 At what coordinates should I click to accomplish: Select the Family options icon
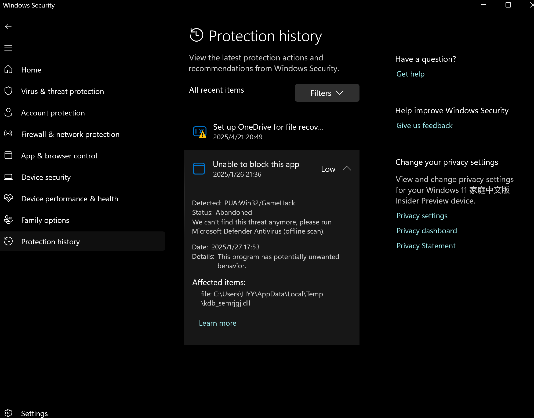click(8, 220)
